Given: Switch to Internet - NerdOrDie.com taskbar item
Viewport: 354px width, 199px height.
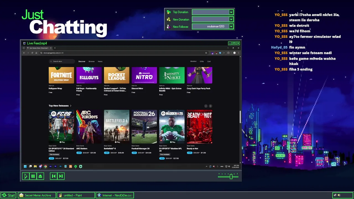Looking at the screenshot, I should point(115,195).
